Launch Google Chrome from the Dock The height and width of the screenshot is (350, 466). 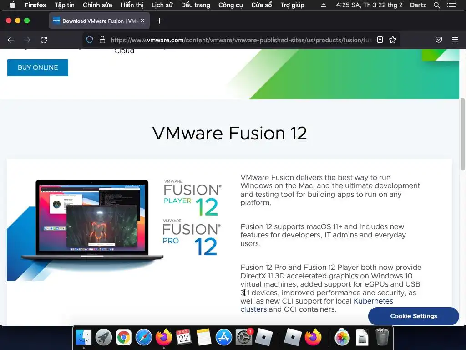(x=124, y=337)
